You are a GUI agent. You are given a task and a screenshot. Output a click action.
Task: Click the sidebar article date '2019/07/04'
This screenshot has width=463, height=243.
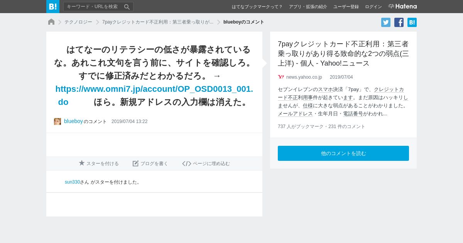341,77
